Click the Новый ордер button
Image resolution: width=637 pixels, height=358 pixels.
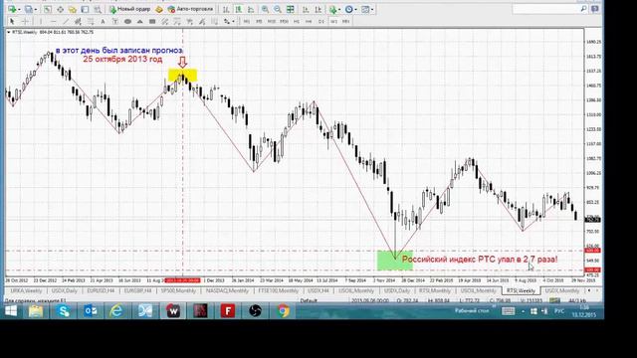tap(129, 9)
